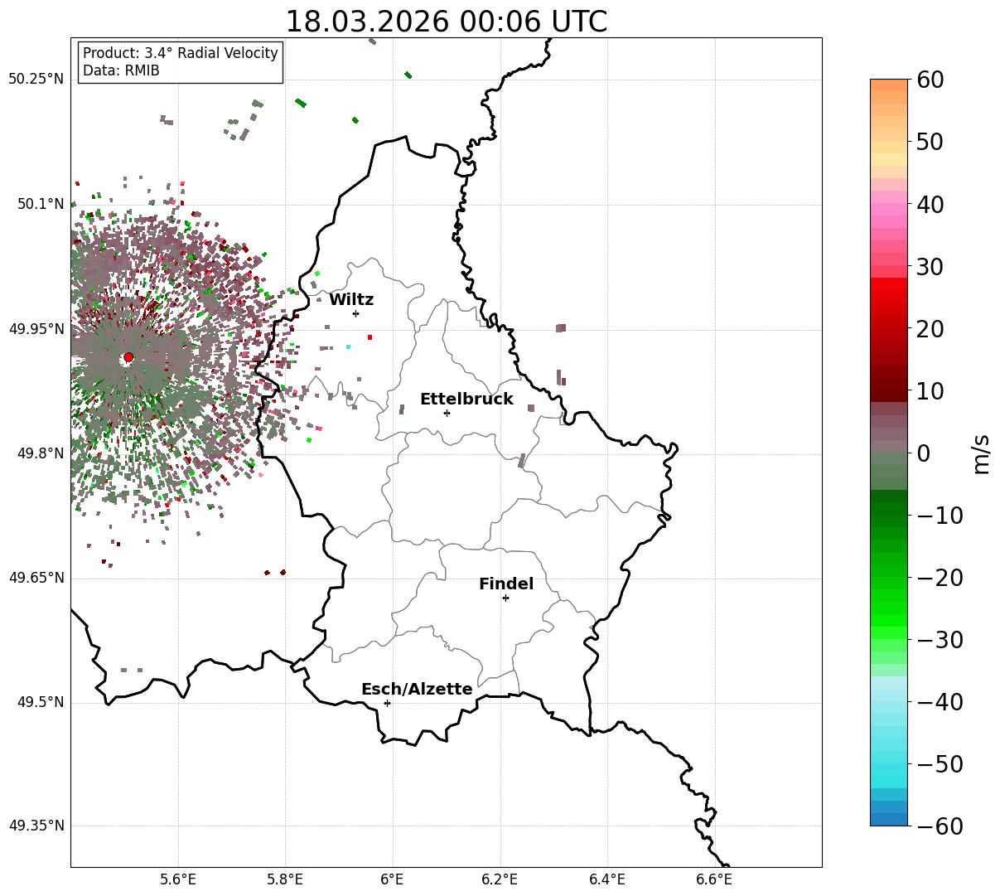Click the 6.6°E longitude tick label

pos(714,878)
